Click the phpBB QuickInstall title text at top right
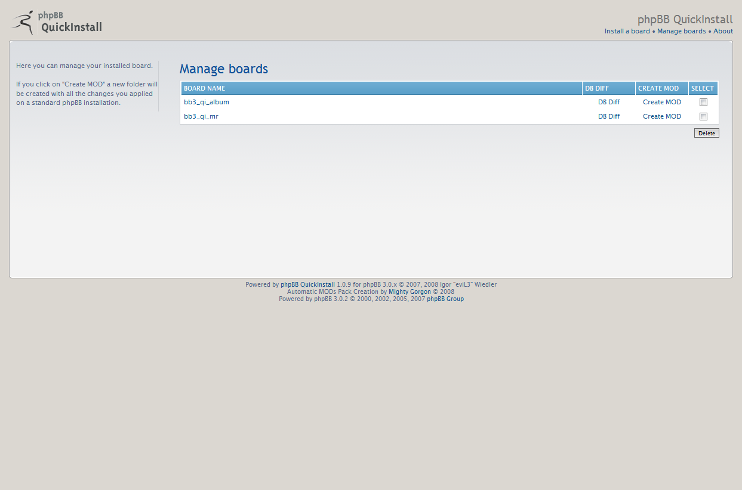Viewport: 742px width, 490px height. point(685,19)
